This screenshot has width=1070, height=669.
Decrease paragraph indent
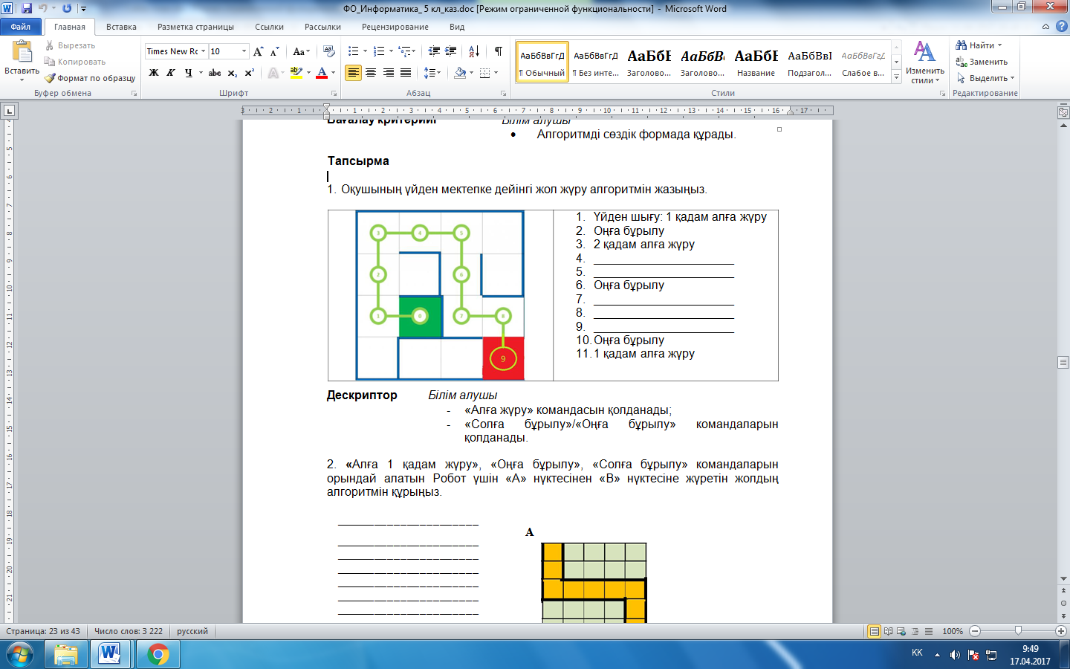coord(434,51)
